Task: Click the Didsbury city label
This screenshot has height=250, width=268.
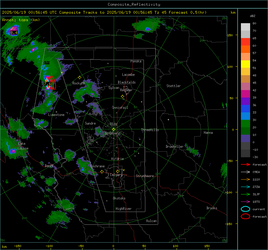Action: 112,133
